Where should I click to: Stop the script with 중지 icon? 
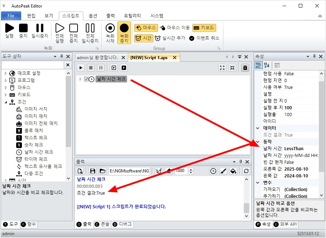[x=23, y=31]
